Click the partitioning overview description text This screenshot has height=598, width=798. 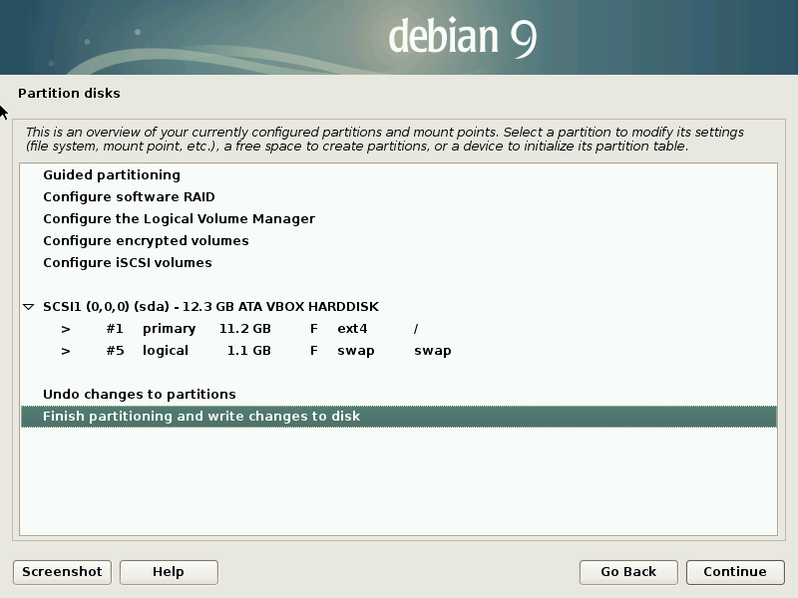coord(389,138)
